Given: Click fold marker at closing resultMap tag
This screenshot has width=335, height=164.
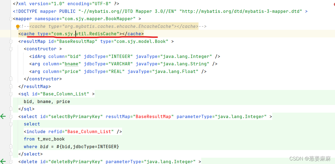Looking at the screenshot, I should coord(11,86).
